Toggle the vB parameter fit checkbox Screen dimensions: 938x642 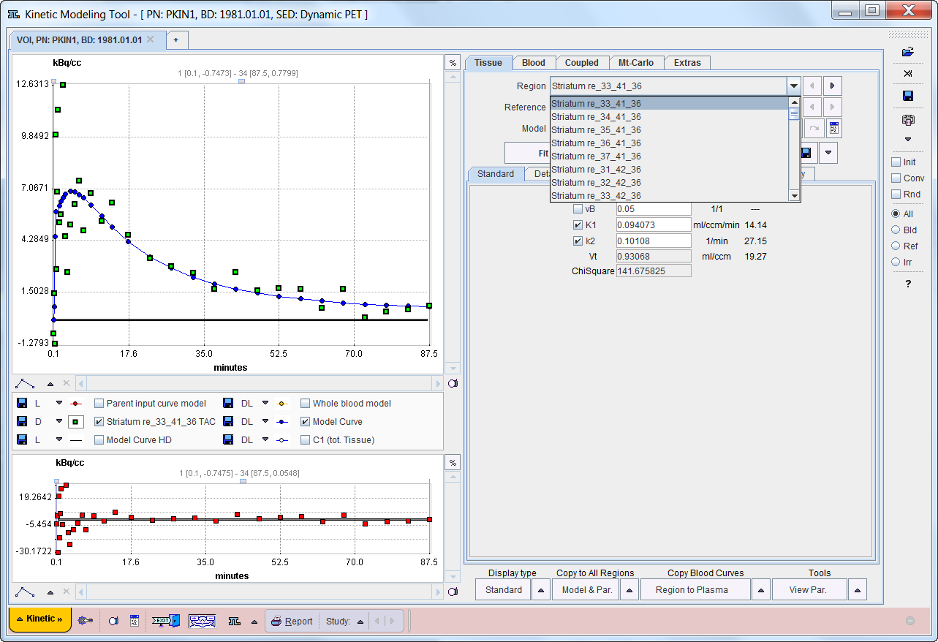click(578, 208)
